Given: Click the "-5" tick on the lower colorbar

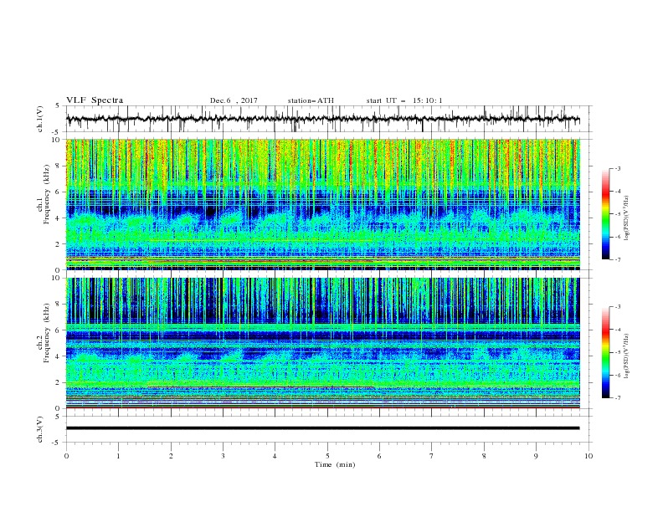Looking at the screenshot, I should (617, 352).
